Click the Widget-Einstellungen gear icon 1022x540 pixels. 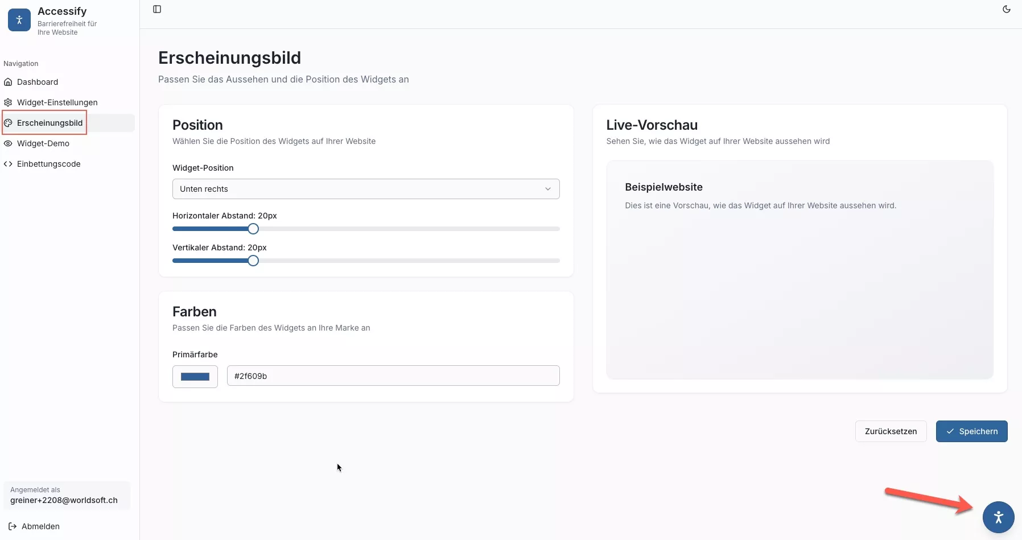click(8, 102)
